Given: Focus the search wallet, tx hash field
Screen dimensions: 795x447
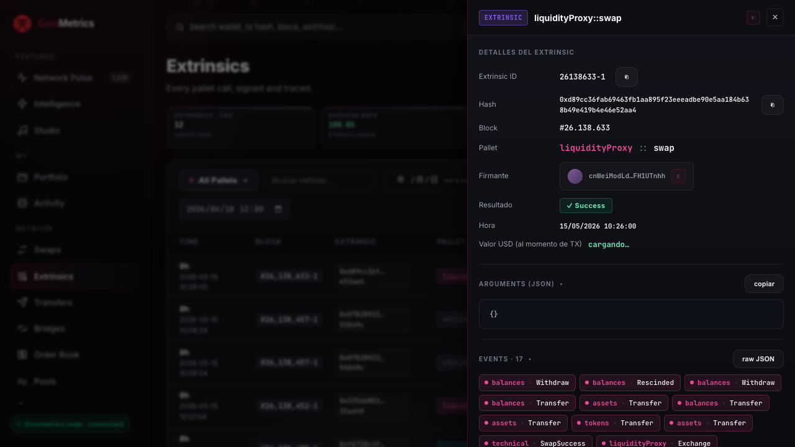Looking at the screenshot, I should tap(317, 27).
